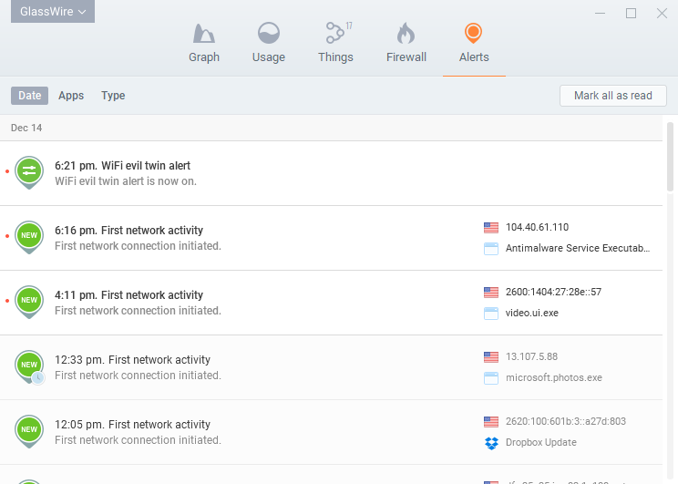678x484 pixels.
Task: Click Mark all as read
Action: click(x=613, y=96)
